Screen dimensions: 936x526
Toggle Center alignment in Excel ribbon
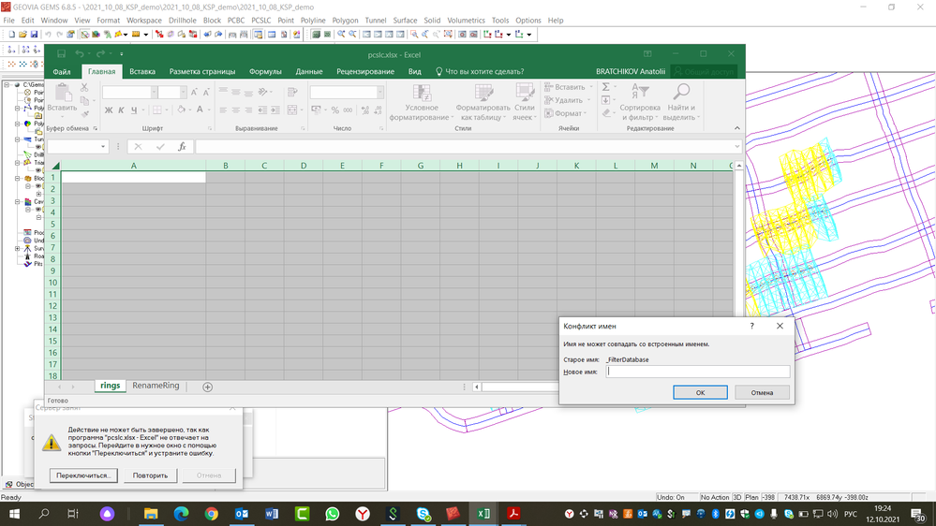(x=236, y=110)
